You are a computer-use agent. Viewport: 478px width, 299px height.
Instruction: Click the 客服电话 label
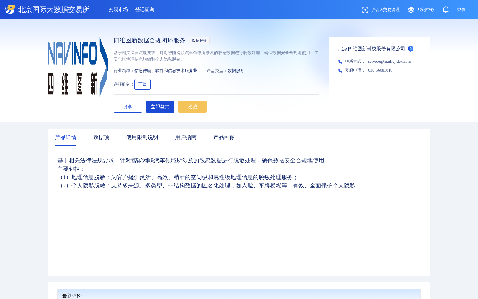[x=355, y=71]
